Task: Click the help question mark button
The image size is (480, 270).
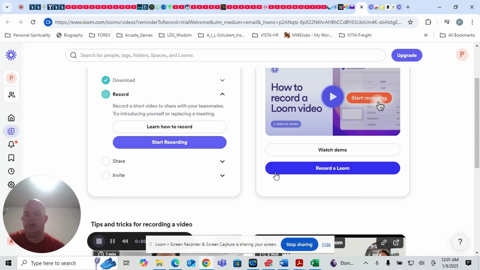Action: 460,242
